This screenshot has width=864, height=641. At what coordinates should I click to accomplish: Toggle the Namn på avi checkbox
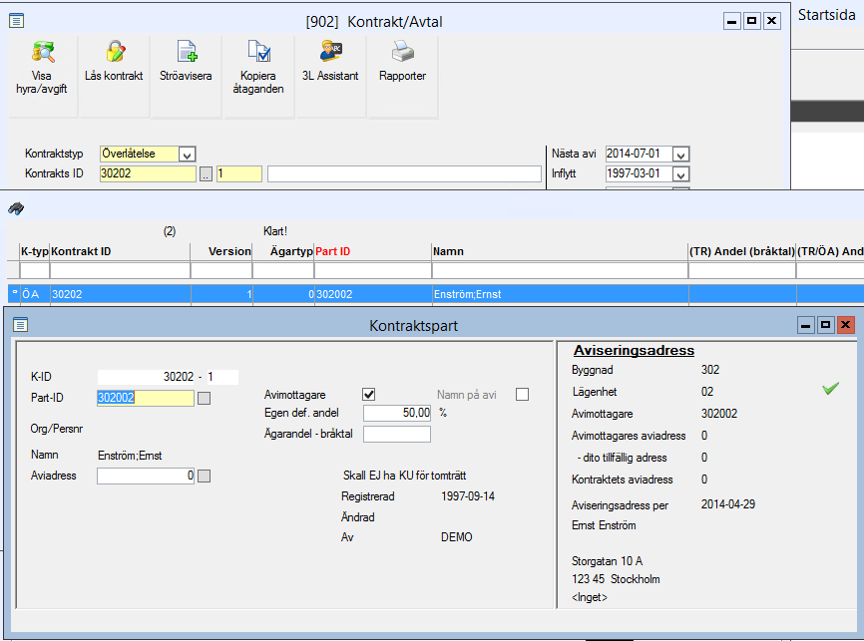tap(522, 395)
